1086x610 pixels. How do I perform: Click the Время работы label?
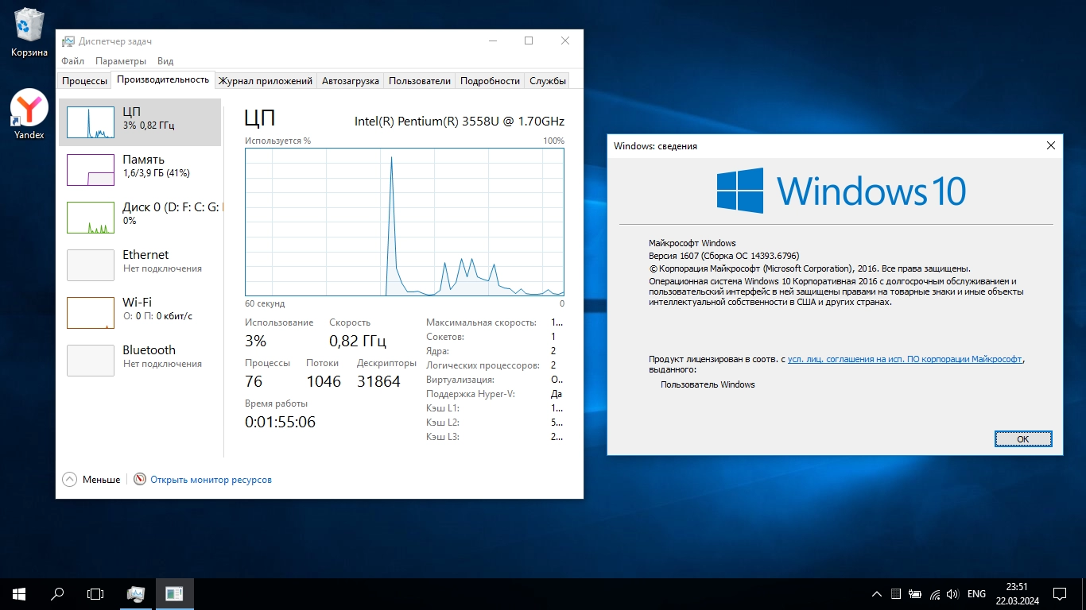[276, 403]
